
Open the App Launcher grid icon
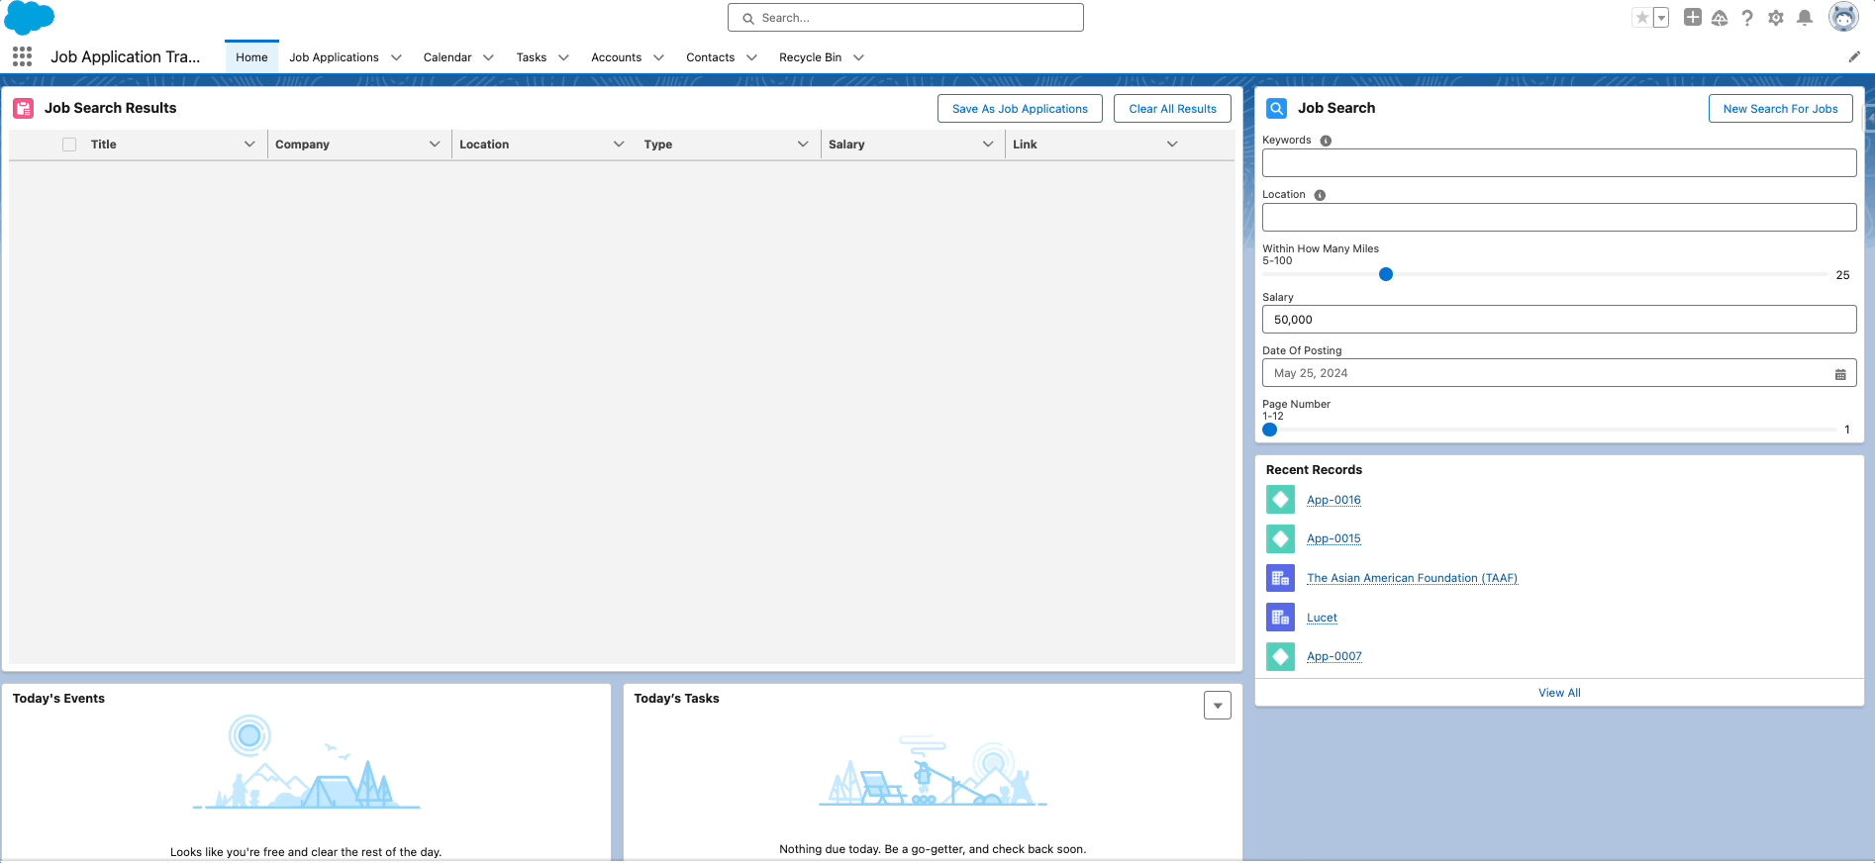(x=22, y=56)
